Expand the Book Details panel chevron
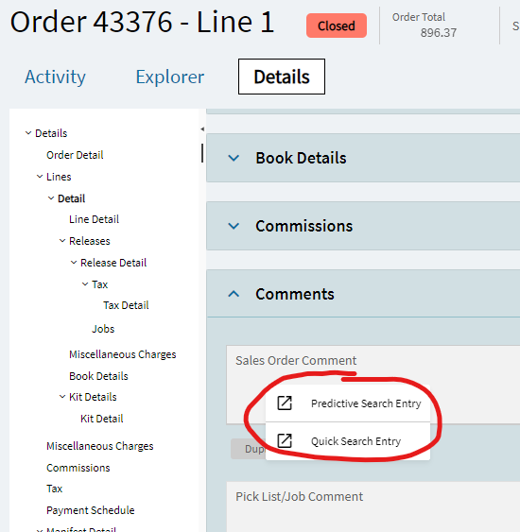The image size is (520, 532). [x=234, y=158]
